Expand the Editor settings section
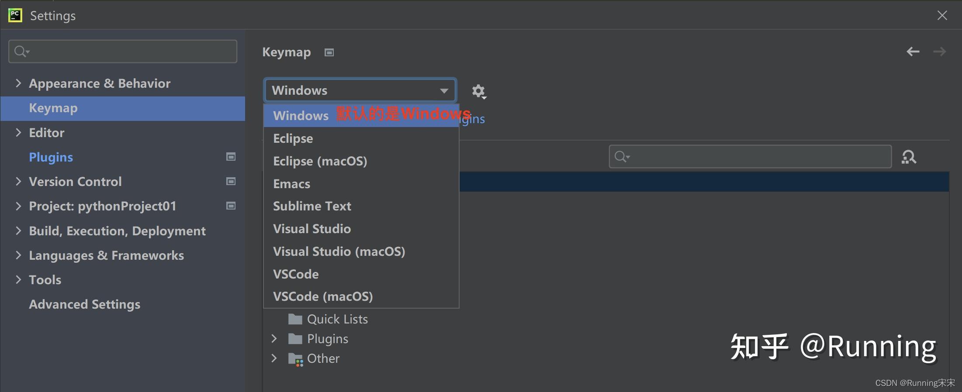962x392 pixels. point(18,132)
